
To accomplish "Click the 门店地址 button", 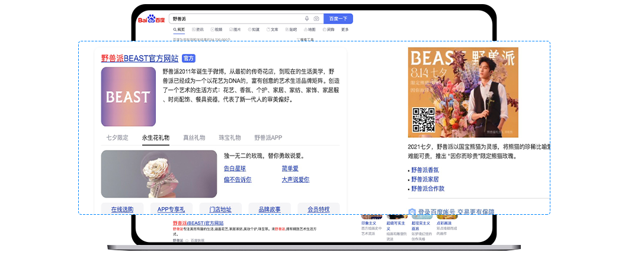I will coord(220,209).
